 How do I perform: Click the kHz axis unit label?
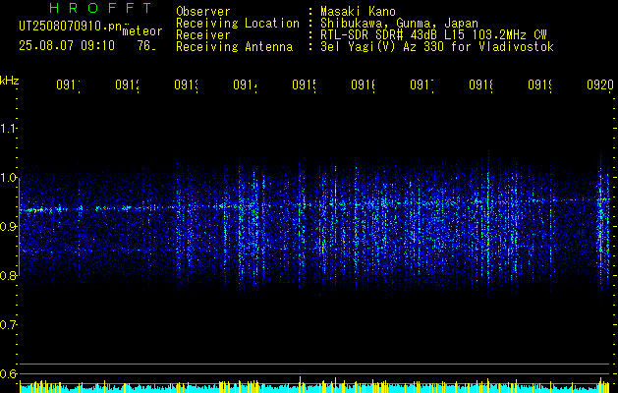coord(10,82)
